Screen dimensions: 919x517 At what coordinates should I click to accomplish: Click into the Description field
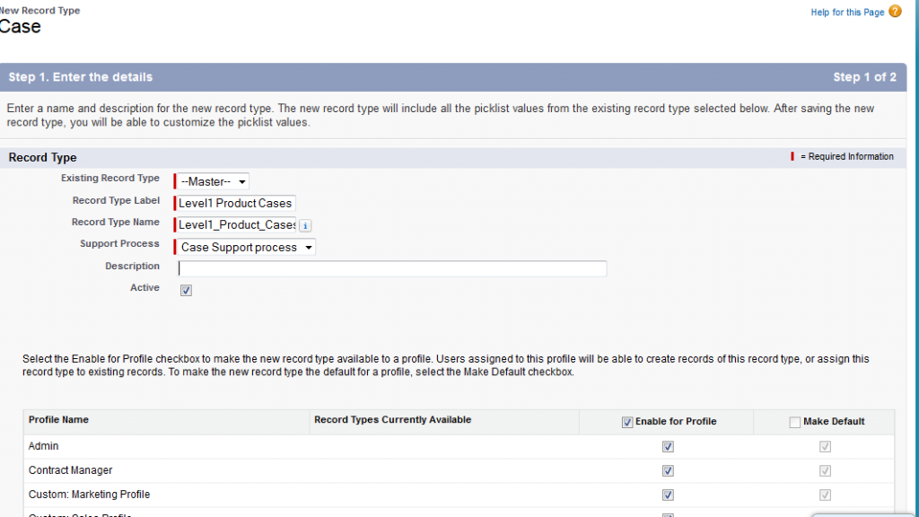[392, 268]
